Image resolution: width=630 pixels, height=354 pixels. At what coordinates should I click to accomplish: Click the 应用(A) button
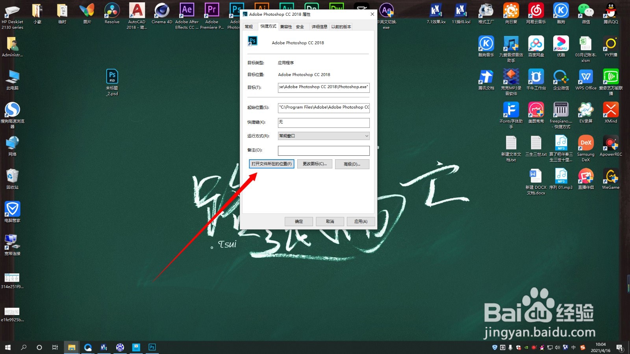pyautogui.click(x=361, y=221)
